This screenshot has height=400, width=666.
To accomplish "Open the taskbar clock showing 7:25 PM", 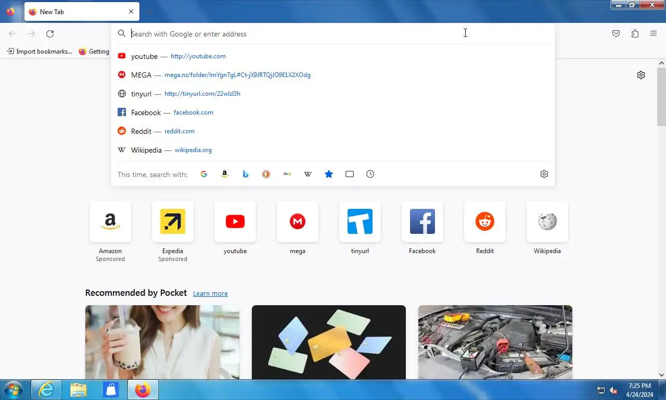I will (x=639, y=390).
